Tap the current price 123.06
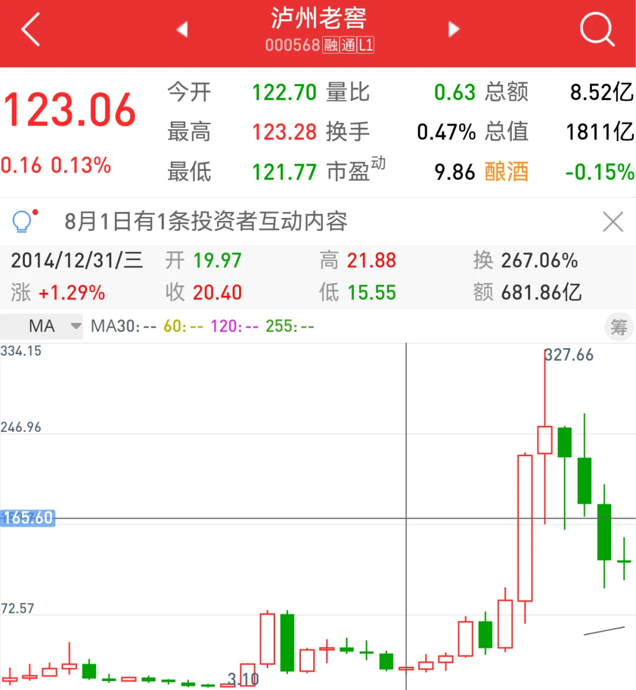636x690 pixels. point(69,110)
